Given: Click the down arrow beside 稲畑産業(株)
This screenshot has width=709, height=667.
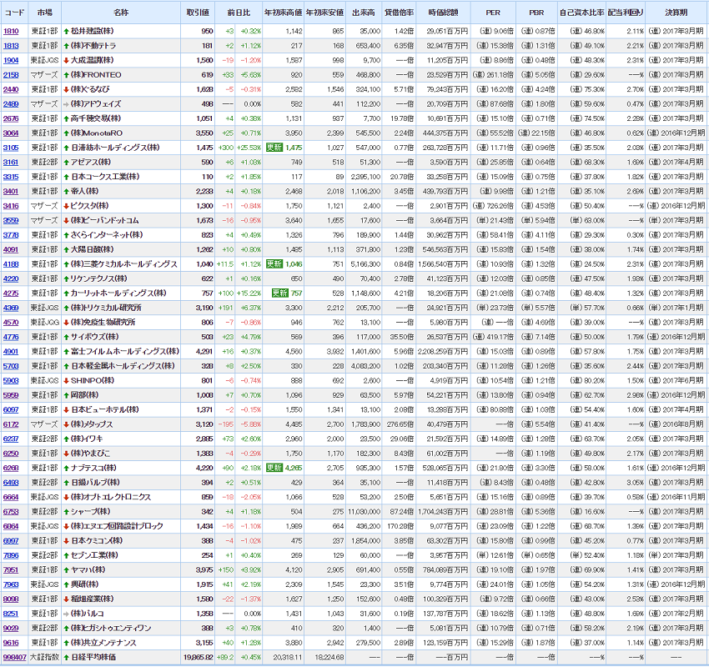Looking at the screenshot, I should [66, 599].
